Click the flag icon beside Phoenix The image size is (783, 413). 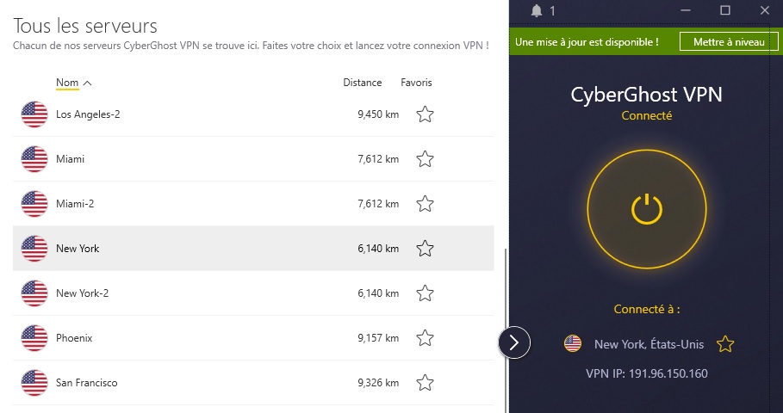click(x=34, y=337)
